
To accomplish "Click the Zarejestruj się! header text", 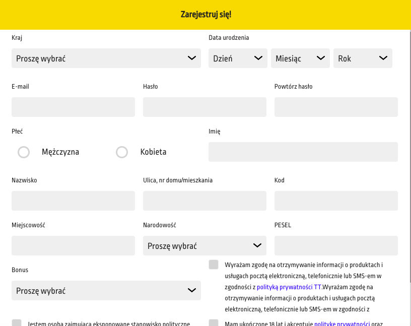I will 206,15.
